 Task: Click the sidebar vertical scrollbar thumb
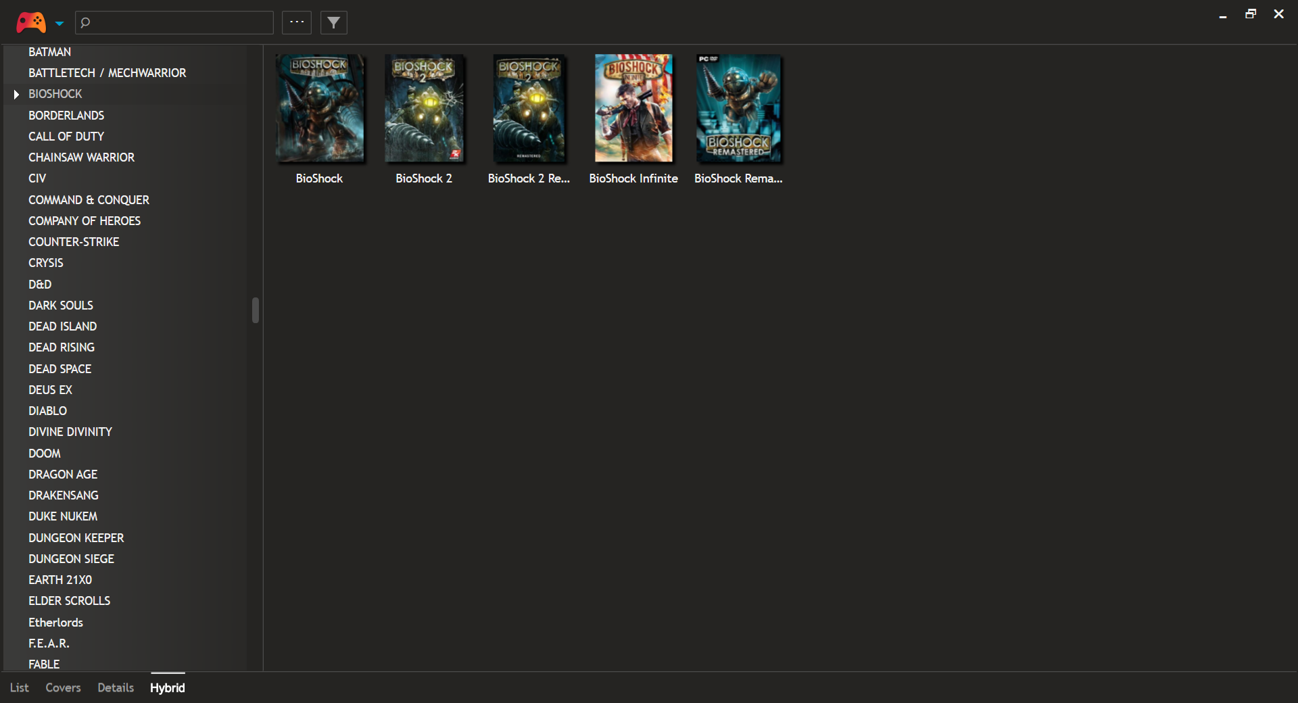coord(256,310)
